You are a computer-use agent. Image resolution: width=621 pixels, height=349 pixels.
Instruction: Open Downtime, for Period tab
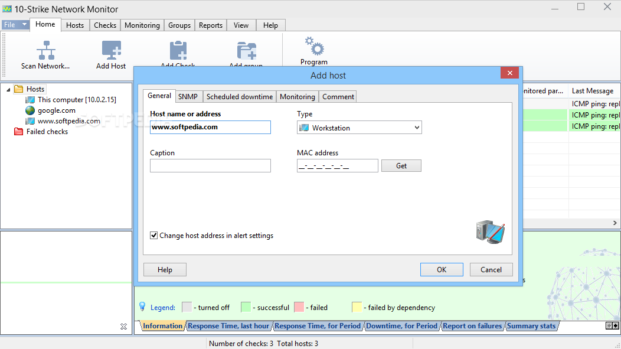point(401,325)
